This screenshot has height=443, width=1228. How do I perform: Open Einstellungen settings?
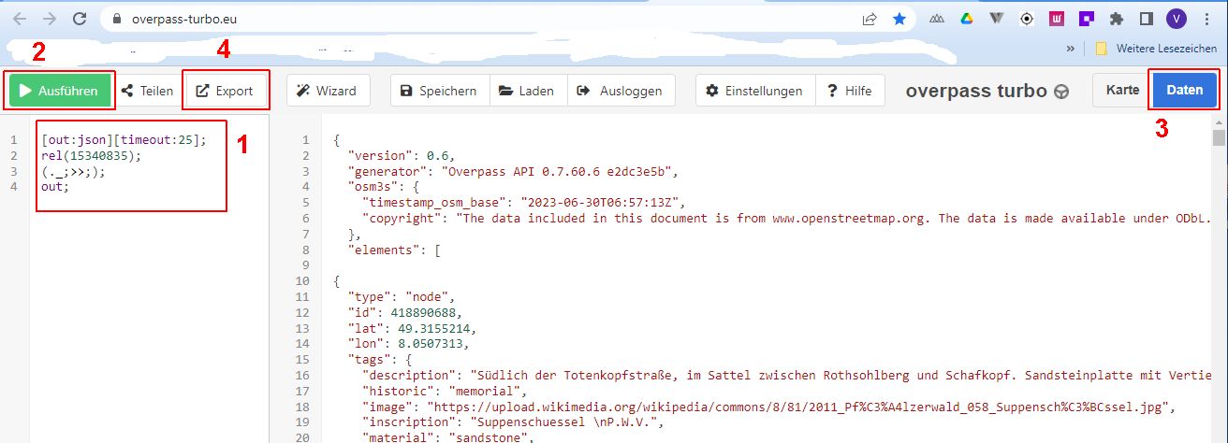pyautogui.click(x=755, y=91)
